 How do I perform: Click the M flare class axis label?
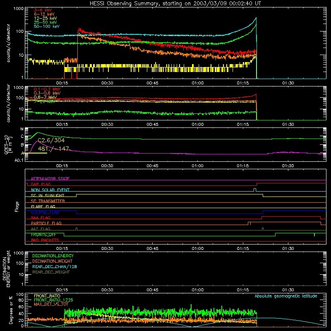[x=22, y=129]
